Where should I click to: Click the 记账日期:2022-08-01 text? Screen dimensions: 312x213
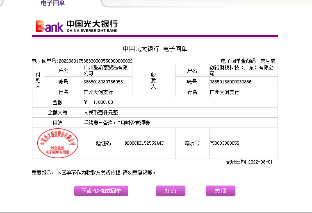[x=249, y=162]
